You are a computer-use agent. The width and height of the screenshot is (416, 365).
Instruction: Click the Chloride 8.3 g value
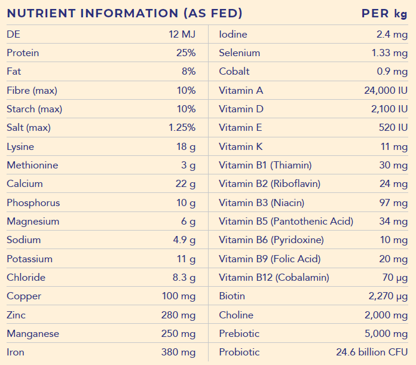point(183,278)
